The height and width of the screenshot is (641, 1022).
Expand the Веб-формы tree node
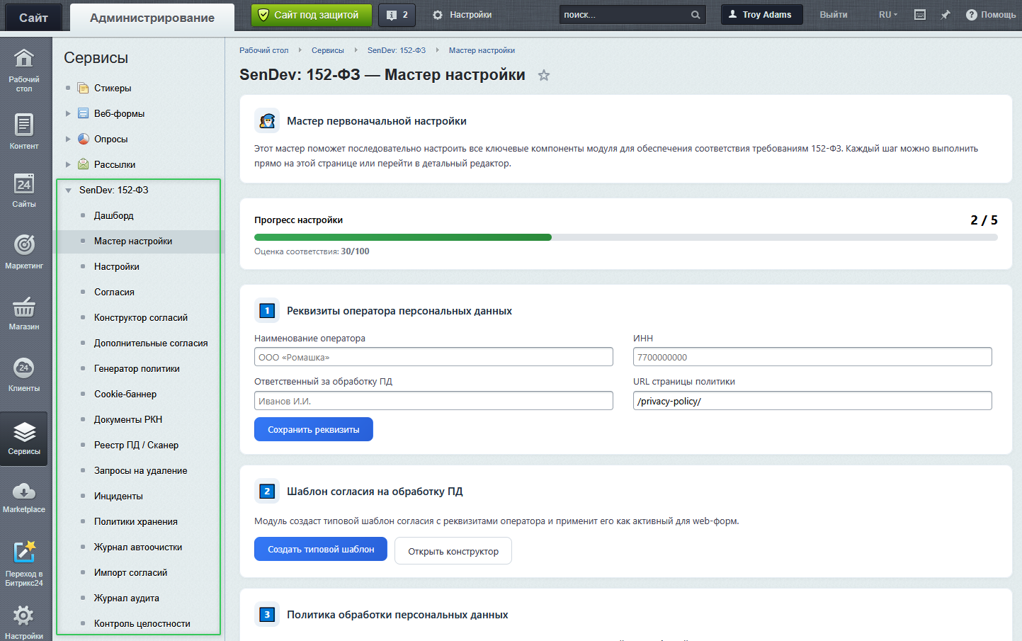tap(68, 113)
